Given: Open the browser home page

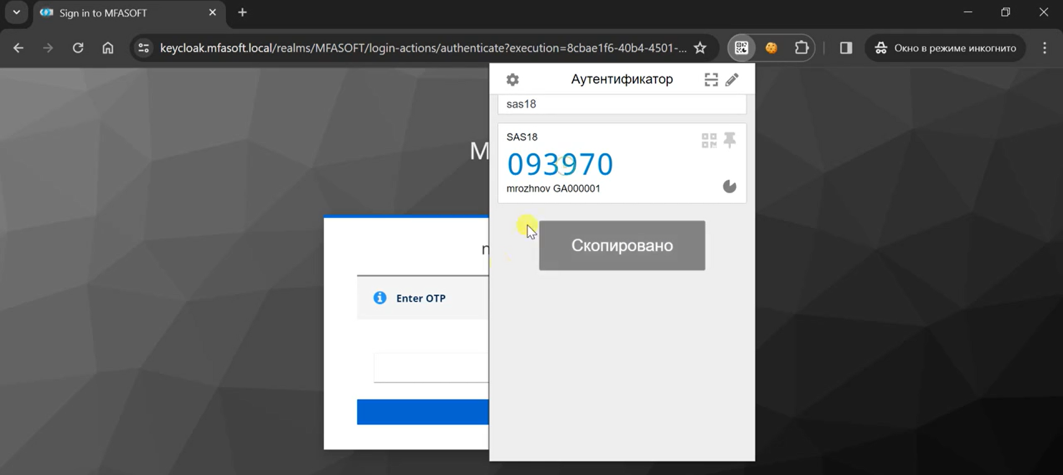Looking at the screenshot, I should pos(108,48).
